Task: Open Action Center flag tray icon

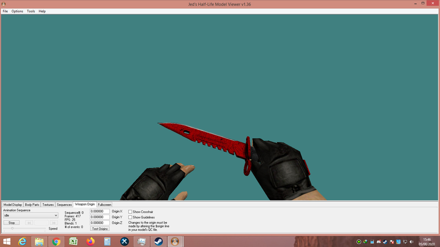Action: click(392, 242)
